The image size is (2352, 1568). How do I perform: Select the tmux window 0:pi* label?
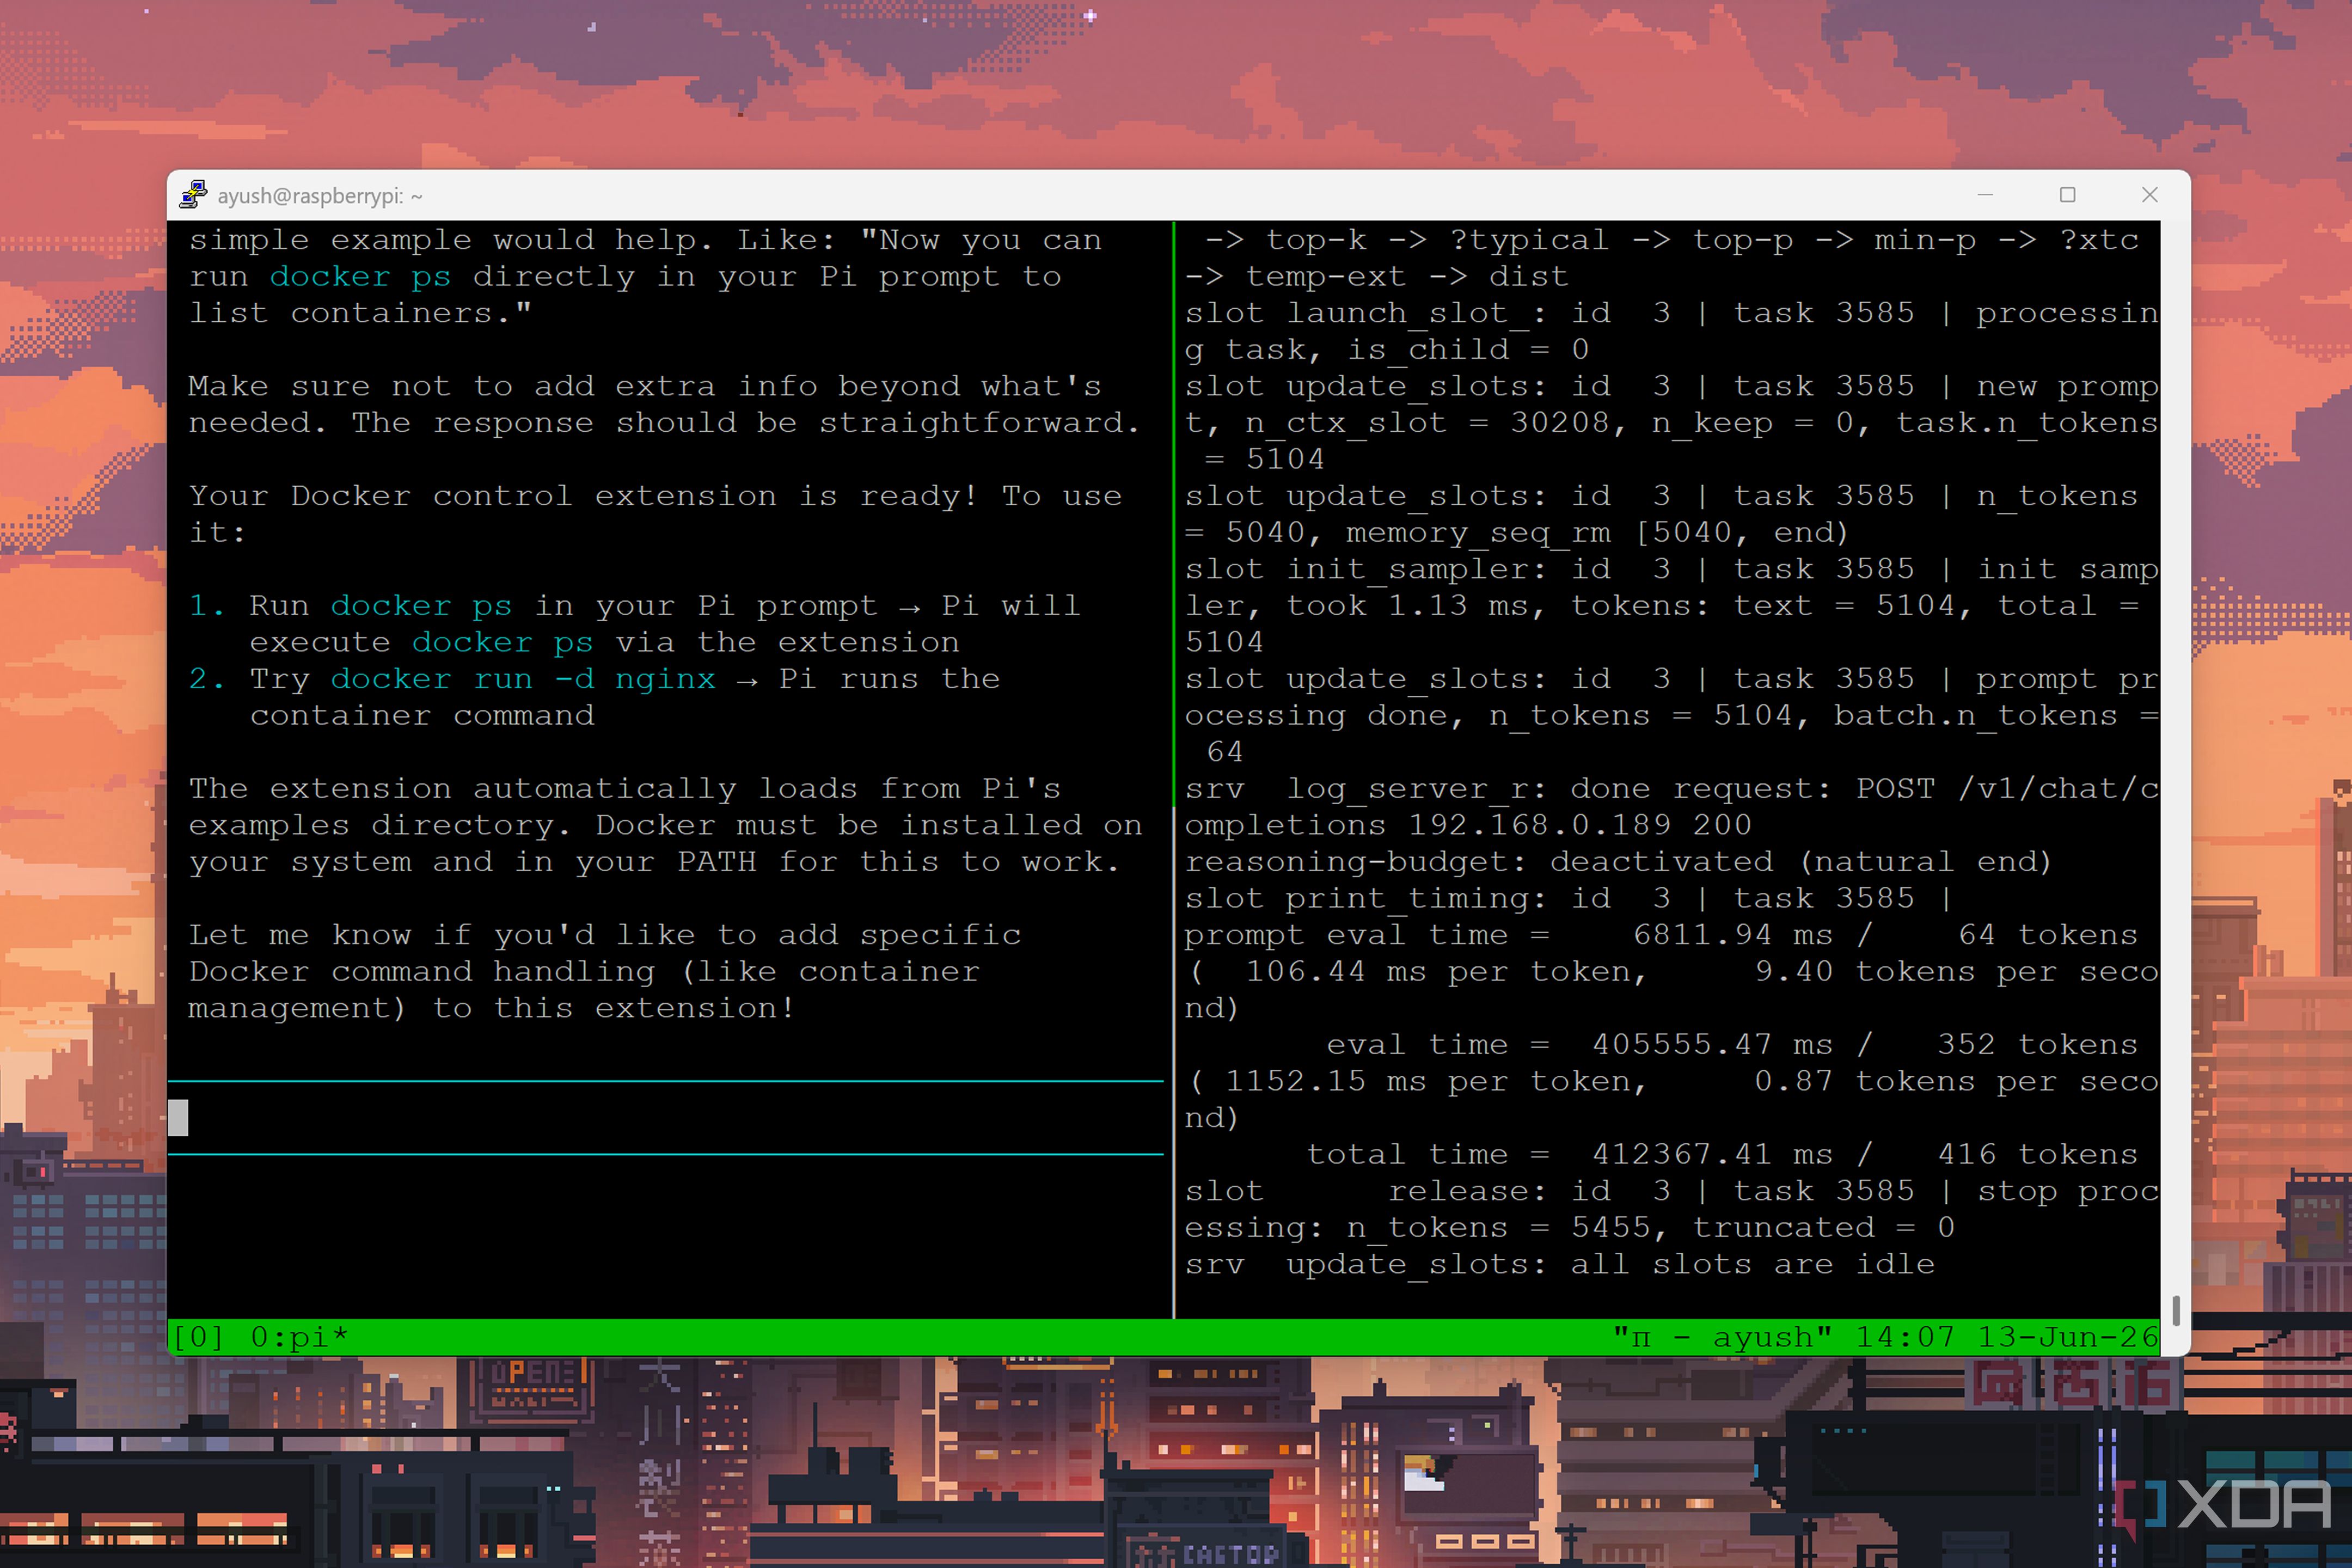pos(299,1337)
